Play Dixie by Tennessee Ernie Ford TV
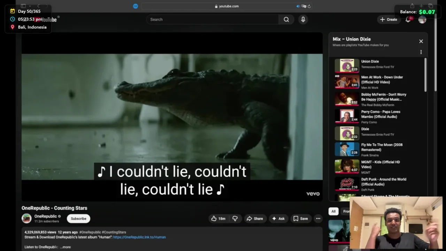This screenshot has height=251, width=446. click(x=378, y=132)
